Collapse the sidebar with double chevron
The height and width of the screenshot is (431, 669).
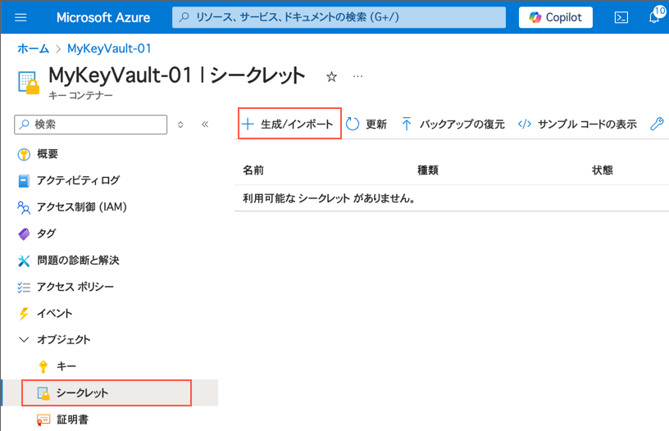pyautogui.click(x=205, y=125)
